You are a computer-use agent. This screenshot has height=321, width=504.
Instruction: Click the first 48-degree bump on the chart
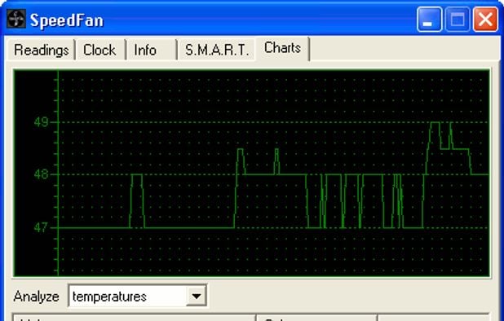[137, 200]
